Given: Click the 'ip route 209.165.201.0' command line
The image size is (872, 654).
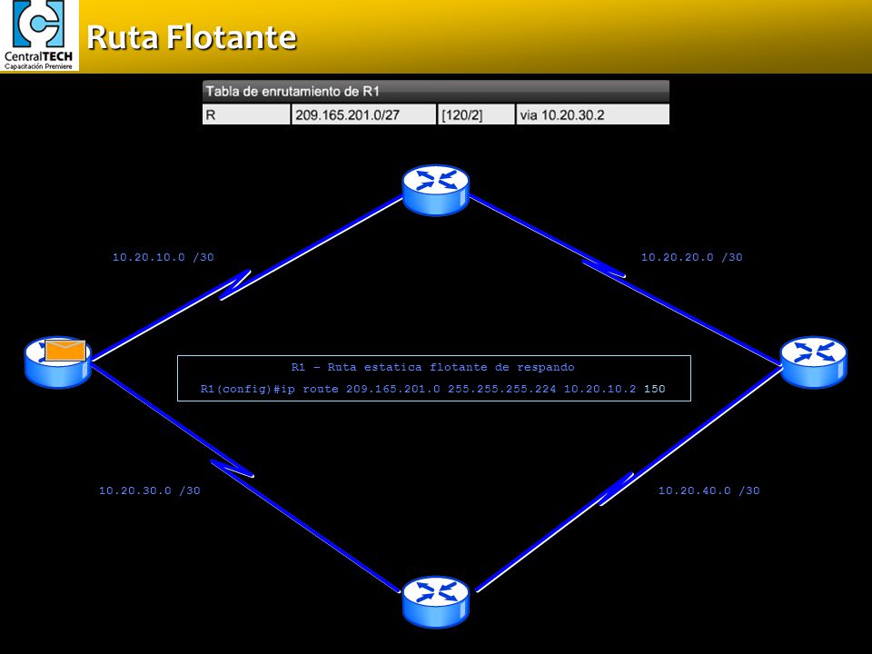Looking at the screenshot, I should (x=432, y=389).
